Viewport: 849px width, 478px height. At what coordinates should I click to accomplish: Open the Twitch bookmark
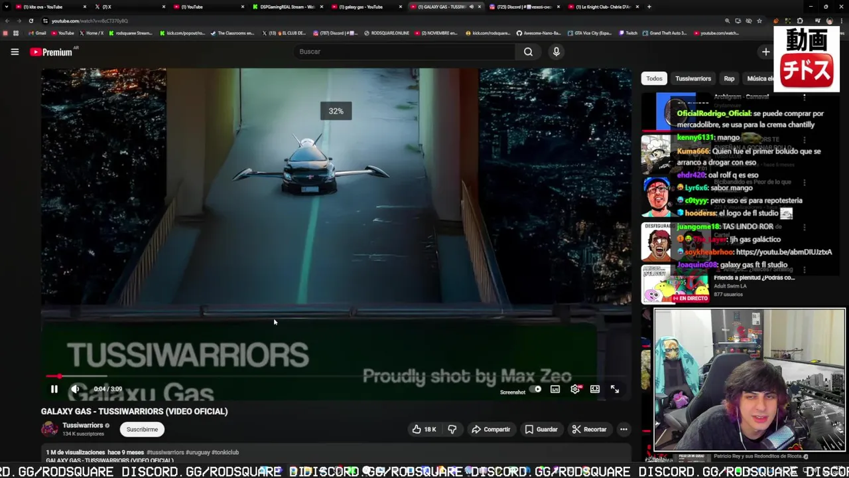coord(627,33)
